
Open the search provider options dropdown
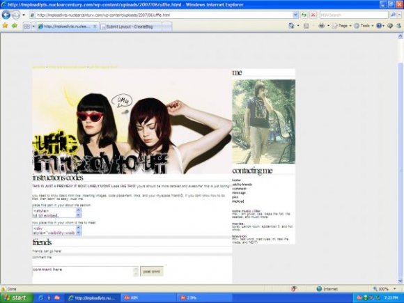click(x=399, y=15)
